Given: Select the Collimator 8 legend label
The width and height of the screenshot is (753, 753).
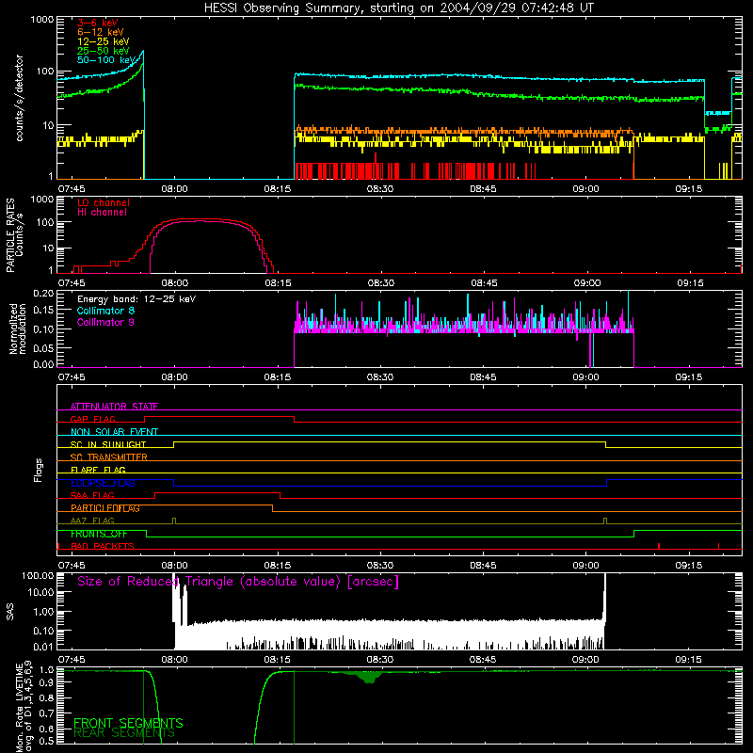Looking at the screenshot, I should [x=105, y=311].
